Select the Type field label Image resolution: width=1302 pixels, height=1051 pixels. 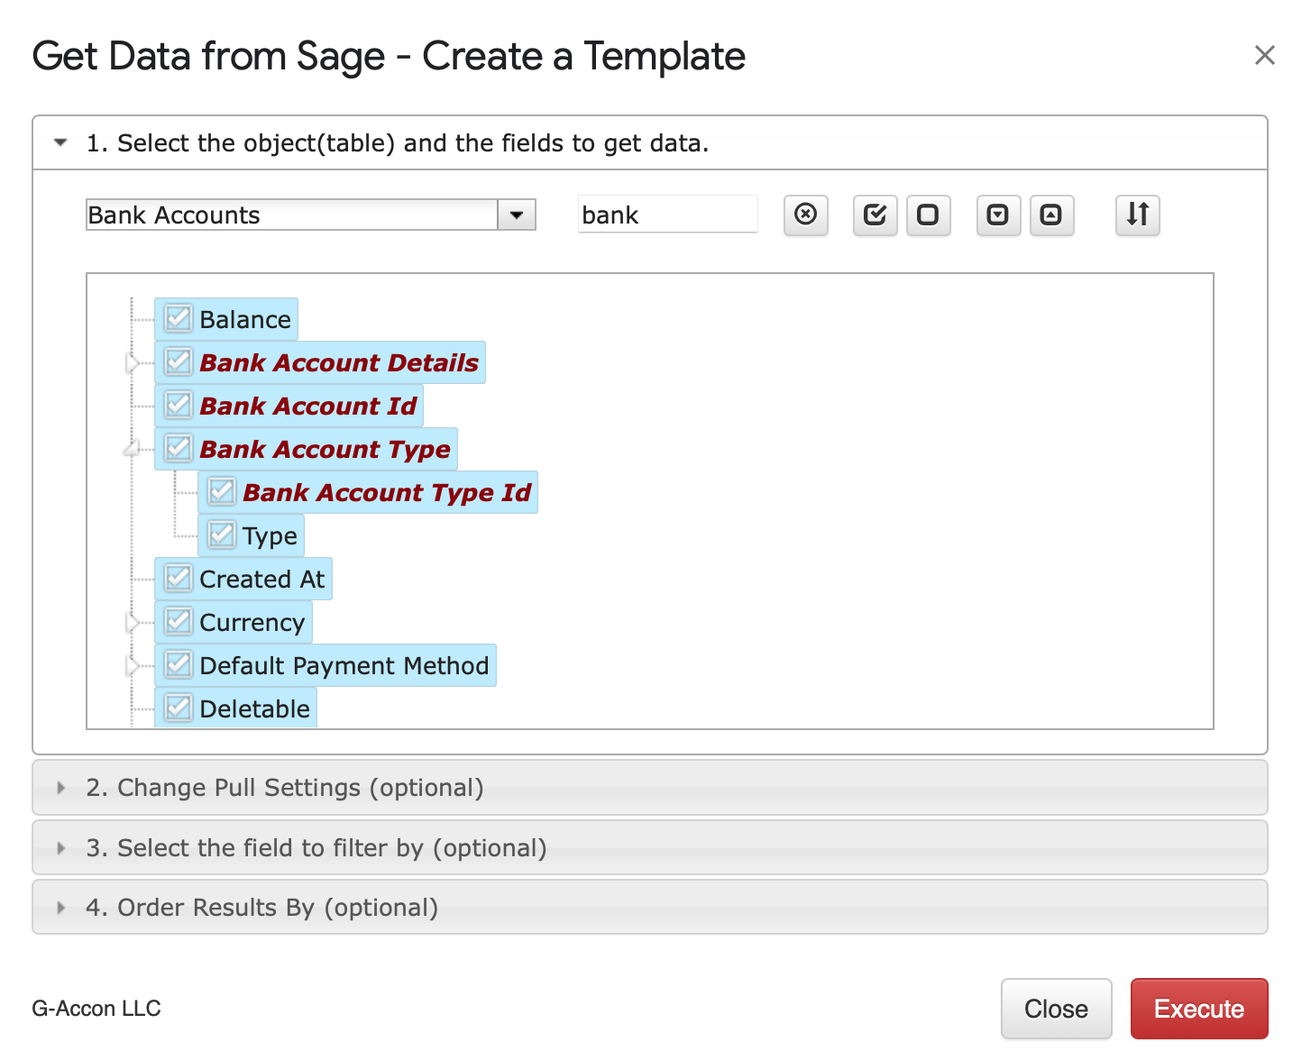(270, 537)
